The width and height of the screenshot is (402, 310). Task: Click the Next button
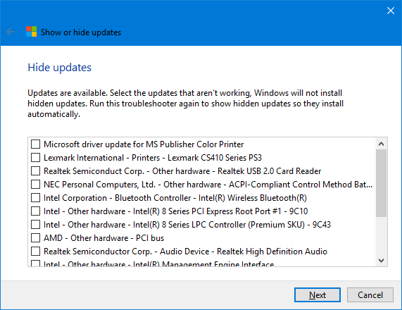318,295
